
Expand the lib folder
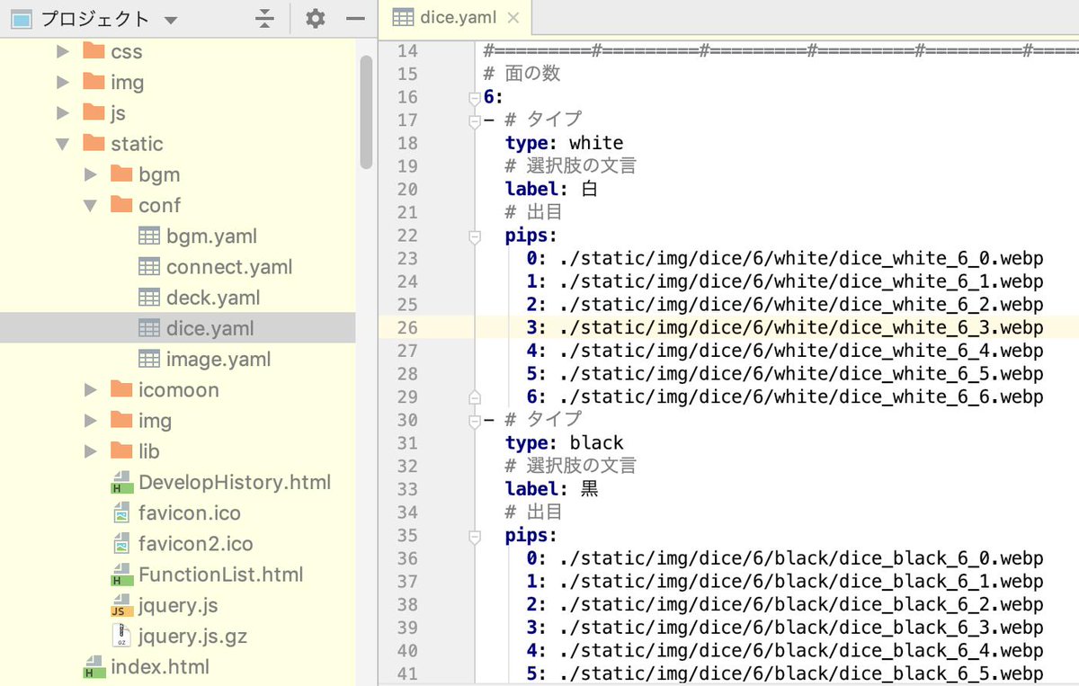[x=90, y=451]
